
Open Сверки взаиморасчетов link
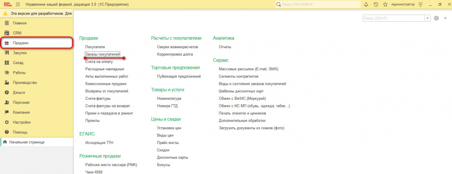click(x=177, y=47)
